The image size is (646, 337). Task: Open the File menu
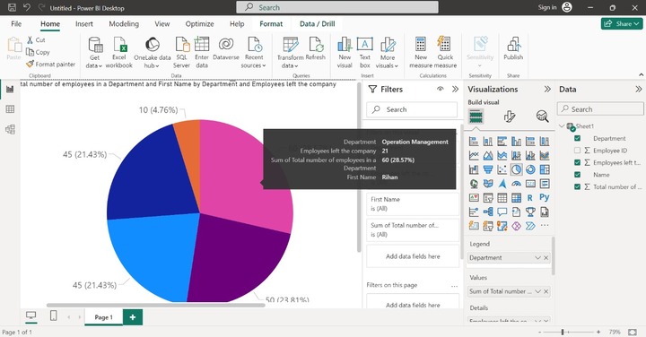click(x=16, y=24)
